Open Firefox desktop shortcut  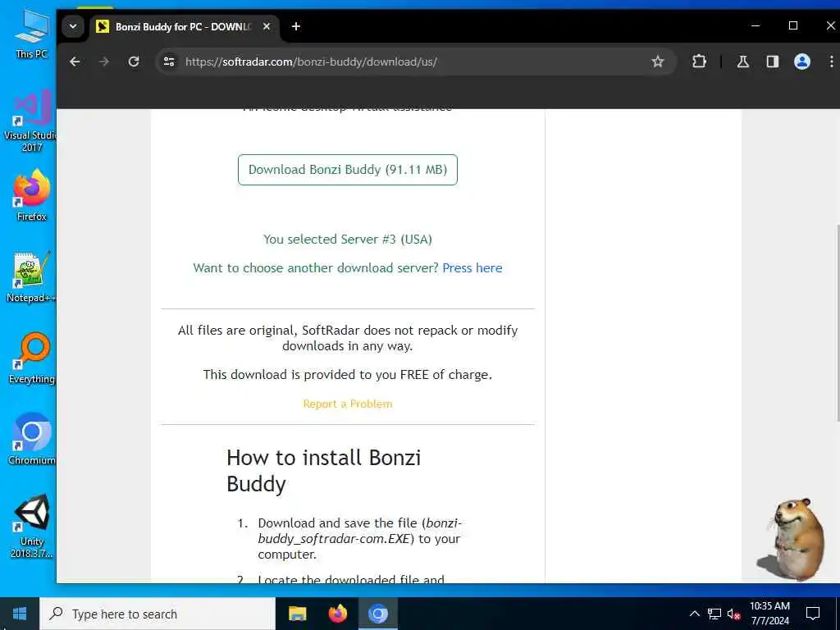point(31,195)
